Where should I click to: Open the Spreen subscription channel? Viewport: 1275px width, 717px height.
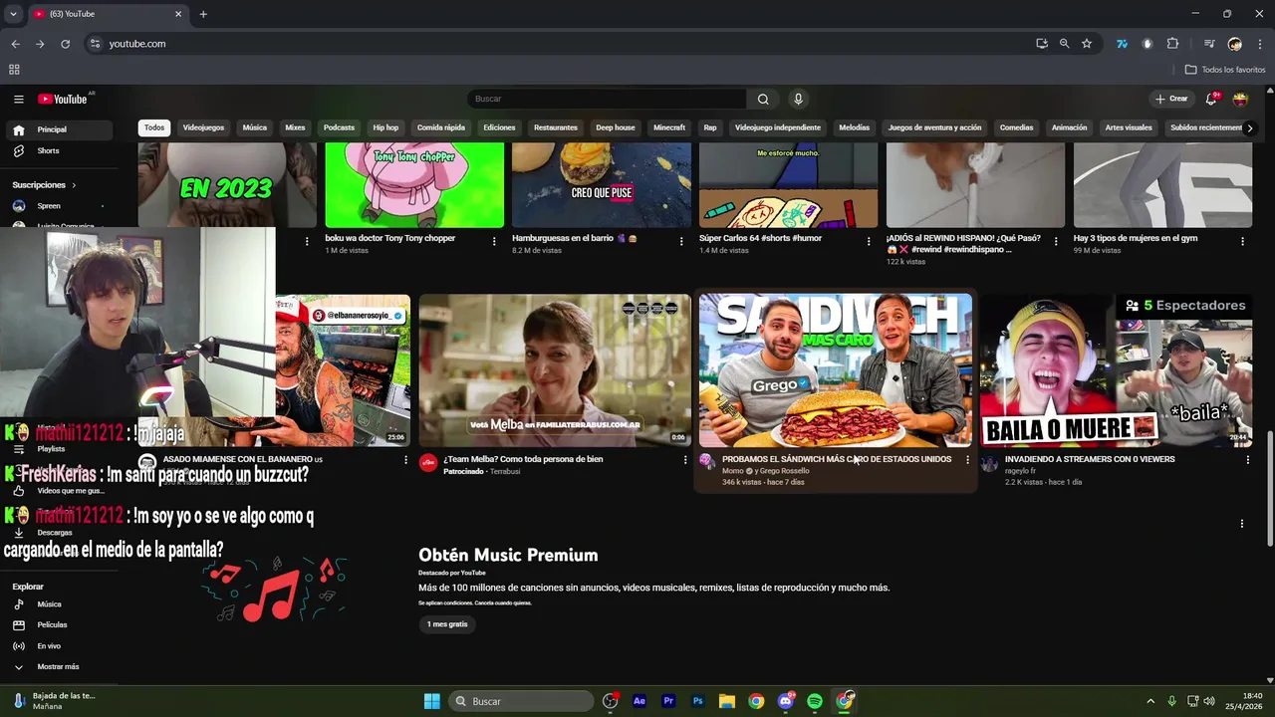tap(59, 206)
